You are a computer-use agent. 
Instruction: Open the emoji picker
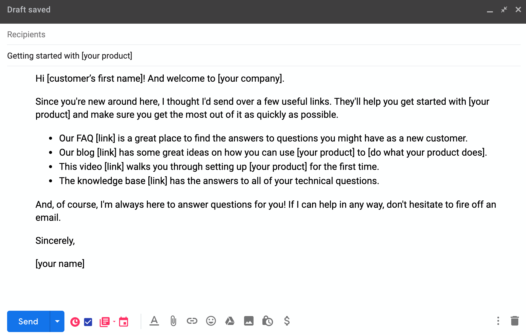click(211, 321)
